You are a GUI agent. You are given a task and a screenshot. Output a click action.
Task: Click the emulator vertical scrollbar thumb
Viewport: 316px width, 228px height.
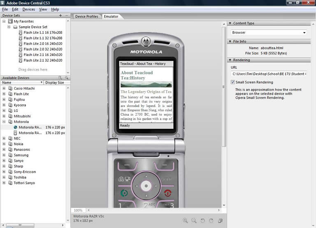point(224,87)
